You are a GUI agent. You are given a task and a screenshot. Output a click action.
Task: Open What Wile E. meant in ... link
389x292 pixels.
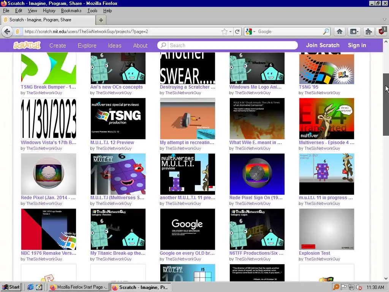point(256,143)
